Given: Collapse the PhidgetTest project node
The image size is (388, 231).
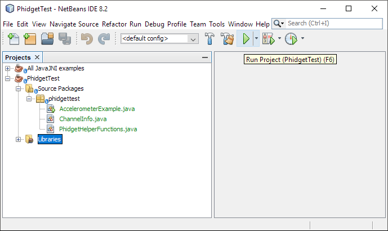Looking at the screenshot, I should pos(8,78).
